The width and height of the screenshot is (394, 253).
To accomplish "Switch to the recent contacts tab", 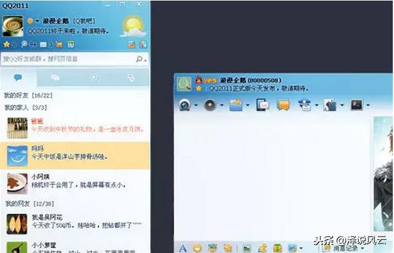I will [x=131, y=78].
